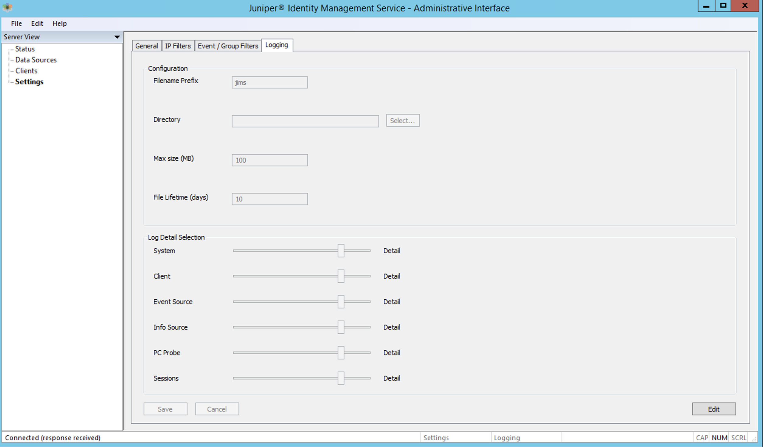Click the NUM indicator in status bar
Screen dimensions: 763x447
[x=719, y=438]
